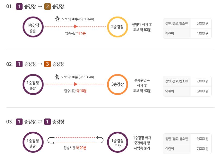Screen dimensions: 217x157
Task: Click the yellow 2승강장 circle
Action: point(118,27)
